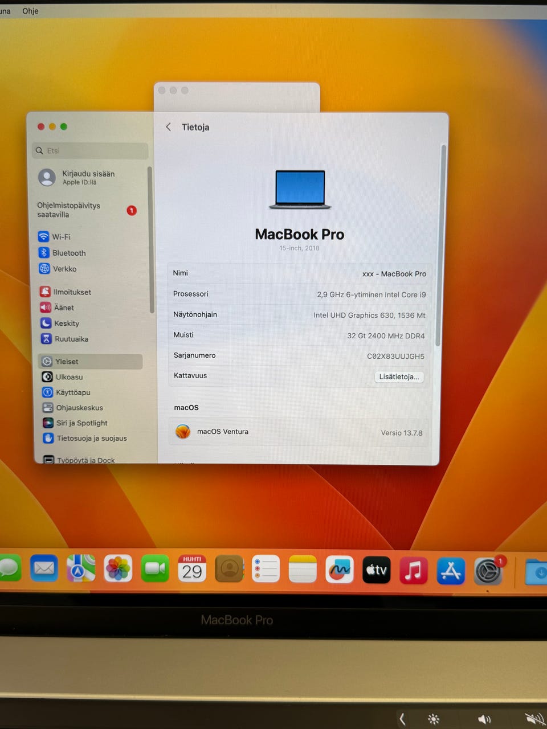Launch App Store from the Dock

coord(451,571)
